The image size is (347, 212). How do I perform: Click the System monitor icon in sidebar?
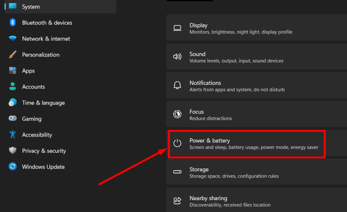click(13, 6)
